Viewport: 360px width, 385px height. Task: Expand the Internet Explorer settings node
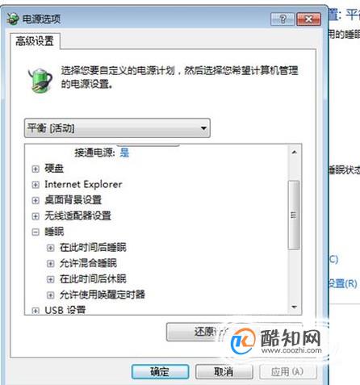tap(36, 185)
